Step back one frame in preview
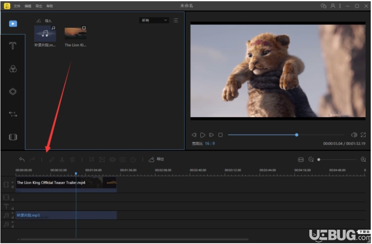Image resolution: width=372 pixels, height=244 pixels. tap(194, 135)
